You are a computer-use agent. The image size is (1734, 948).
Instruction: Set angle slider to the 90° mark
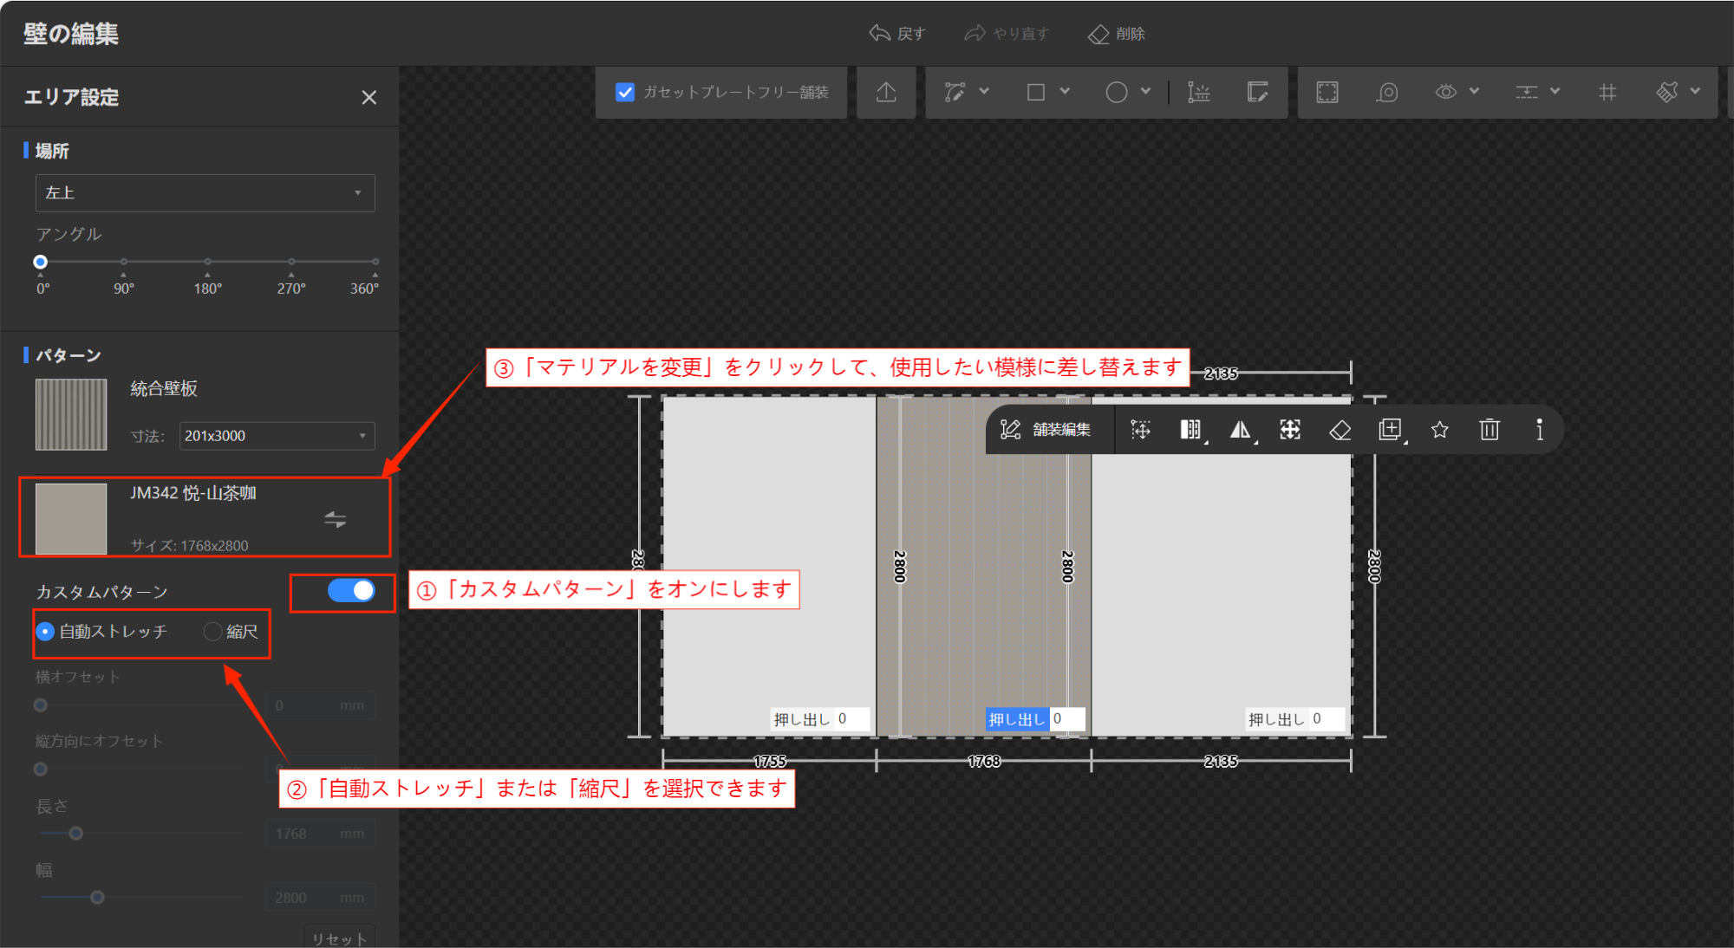tap(124, 262)
